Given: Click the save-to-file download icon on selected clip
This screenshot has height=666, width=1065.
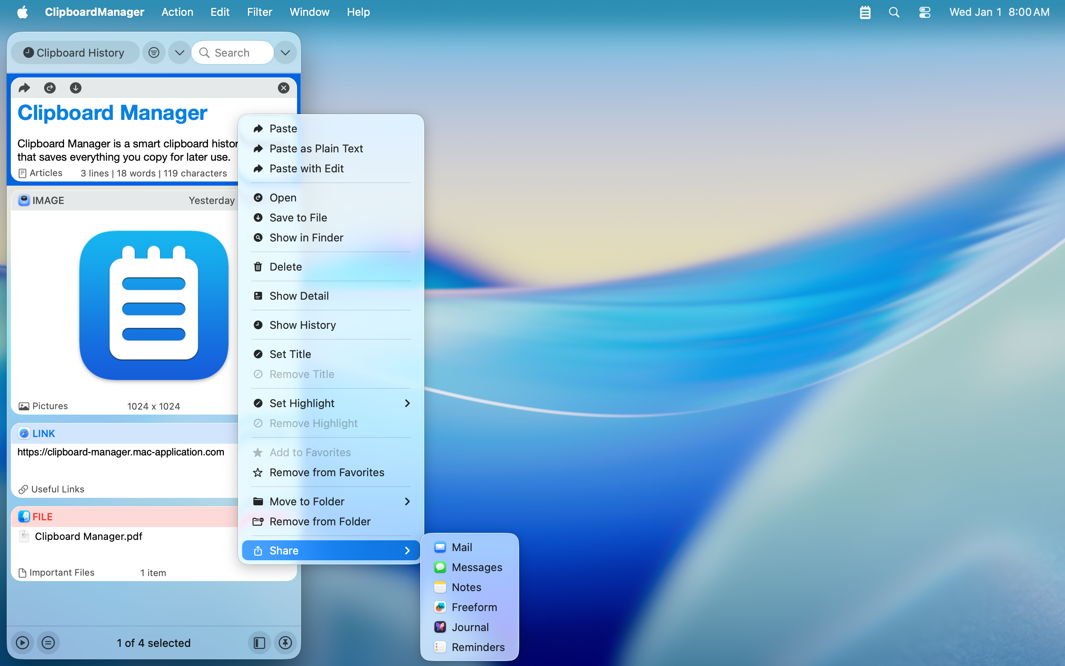Looking at the screenshot, I should click(76, 88).
